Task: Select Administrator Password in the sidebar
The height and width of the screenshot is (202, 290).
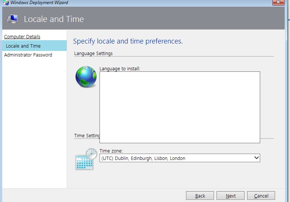Action: click(28, 55)
